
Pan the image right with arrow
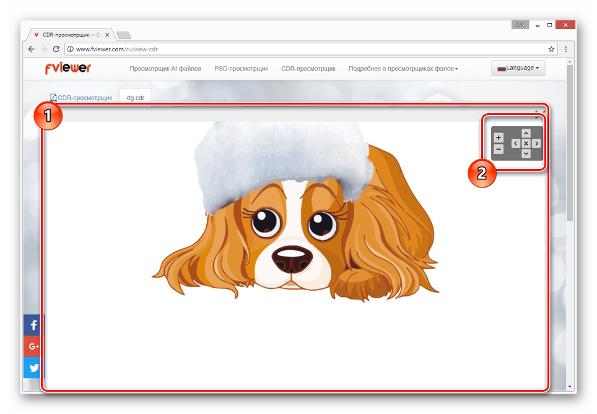click(x=536, y=144)
